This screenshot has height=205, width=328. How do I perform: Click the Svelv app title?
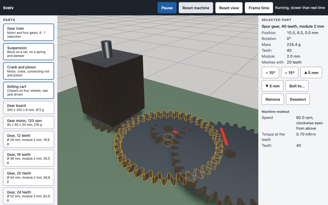tap(8, 8)
